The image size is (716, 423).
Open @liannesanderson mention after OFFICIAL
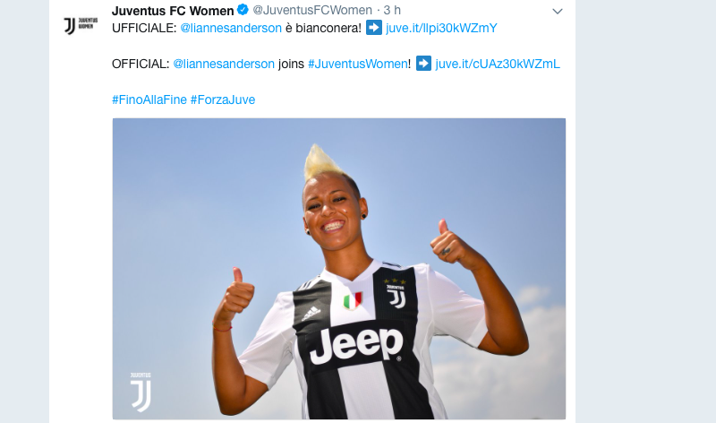224,64
